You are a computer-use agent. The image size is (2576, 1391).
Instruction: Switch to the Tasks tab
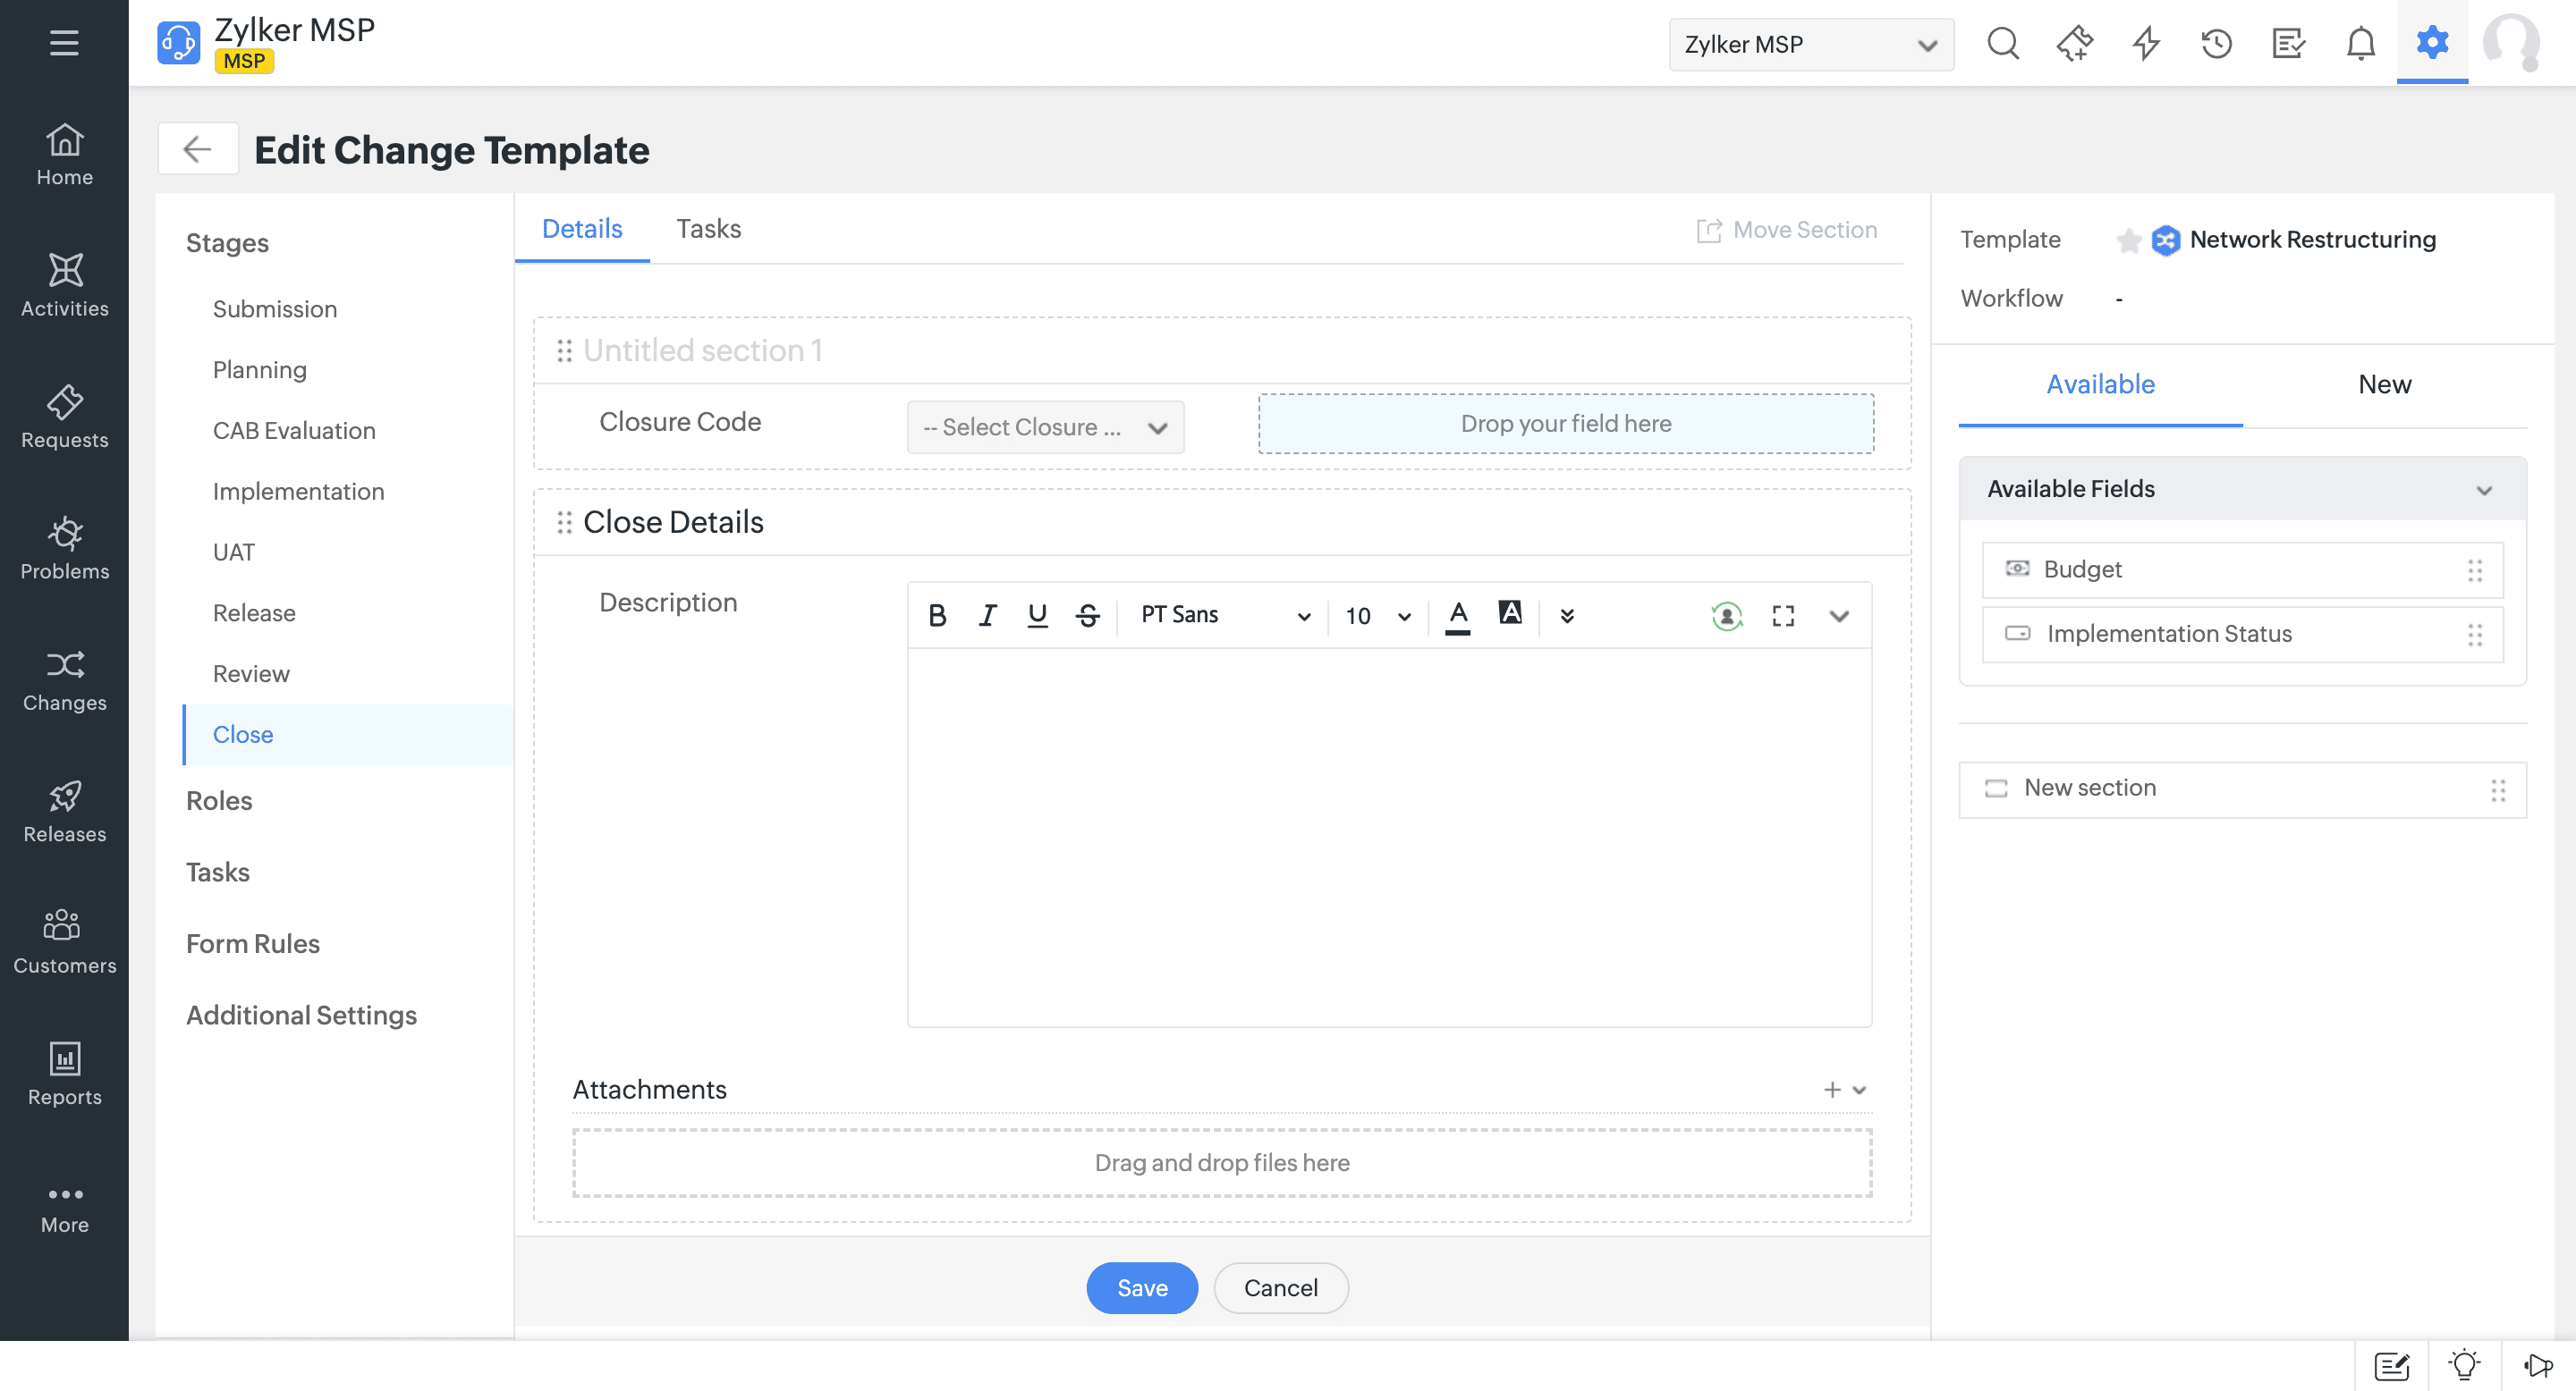pyautogui.click(x=708, y=229)
